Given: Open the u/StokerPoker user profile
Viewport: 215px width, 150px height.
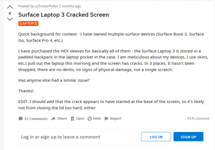Looking at the screenshot, I should (46, 6).
